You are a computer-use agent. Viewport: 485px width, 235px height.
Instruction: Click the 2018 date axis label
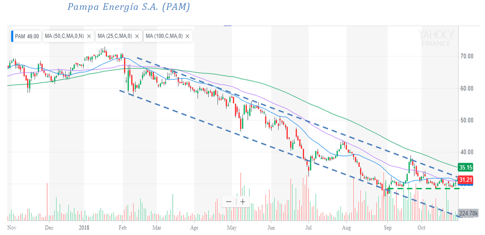pyautogui.click(x=84, y=229)
